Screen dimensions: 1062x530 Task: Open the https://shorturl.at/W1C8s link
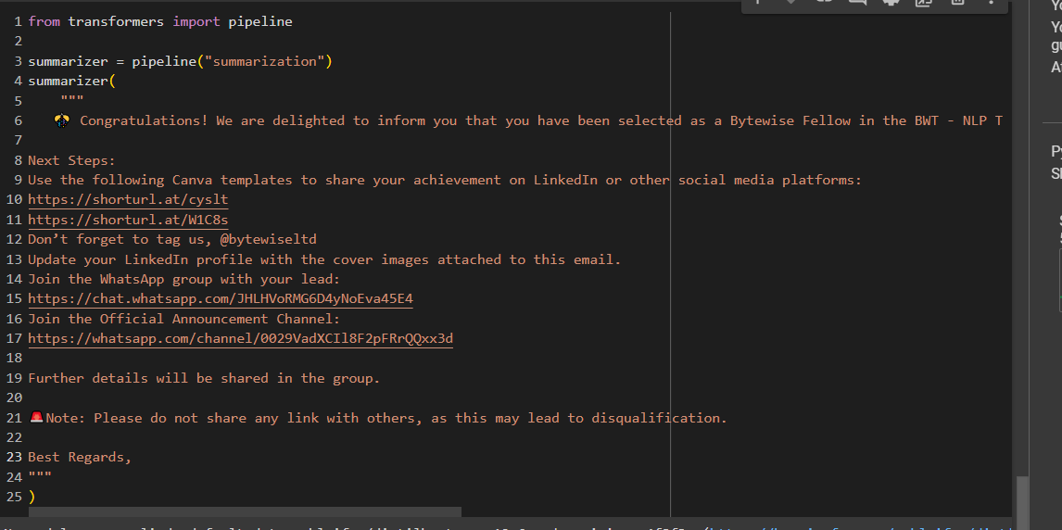tap(128, 220)
